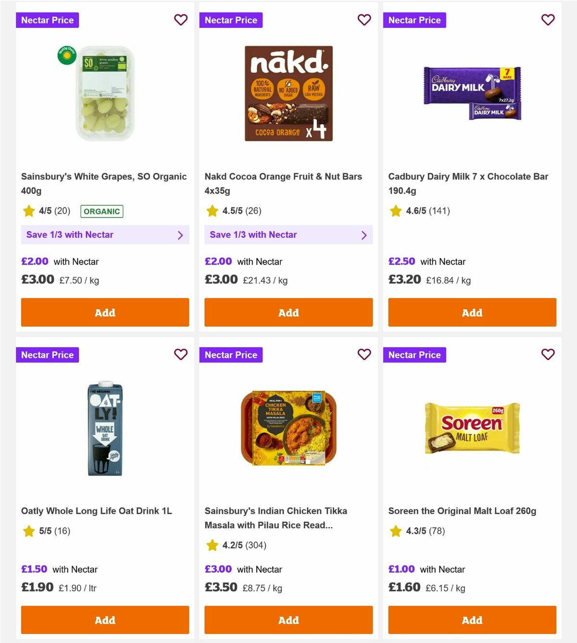Add the Soreen Malt Loaf to the basket

pyautogui.click(x=472, y=620)
